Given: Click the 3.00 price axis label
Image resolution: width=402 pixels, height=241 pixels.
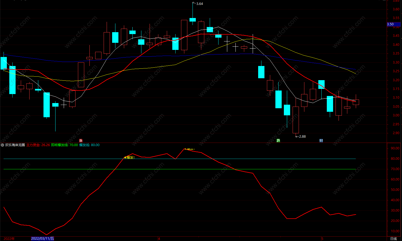Looking at the screenshot, I should pos(396,115).
